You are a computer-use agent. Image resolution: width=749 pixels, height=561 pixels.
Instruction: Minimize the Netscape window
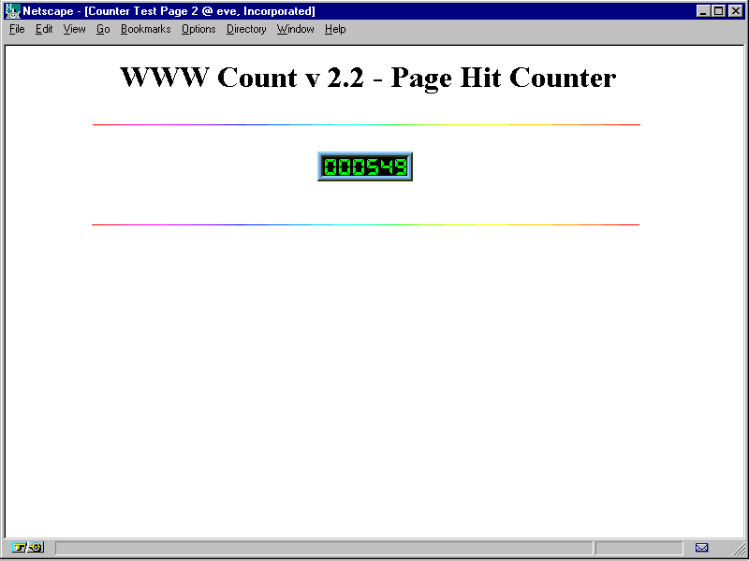pyautogui.click(x=704, y=11)
